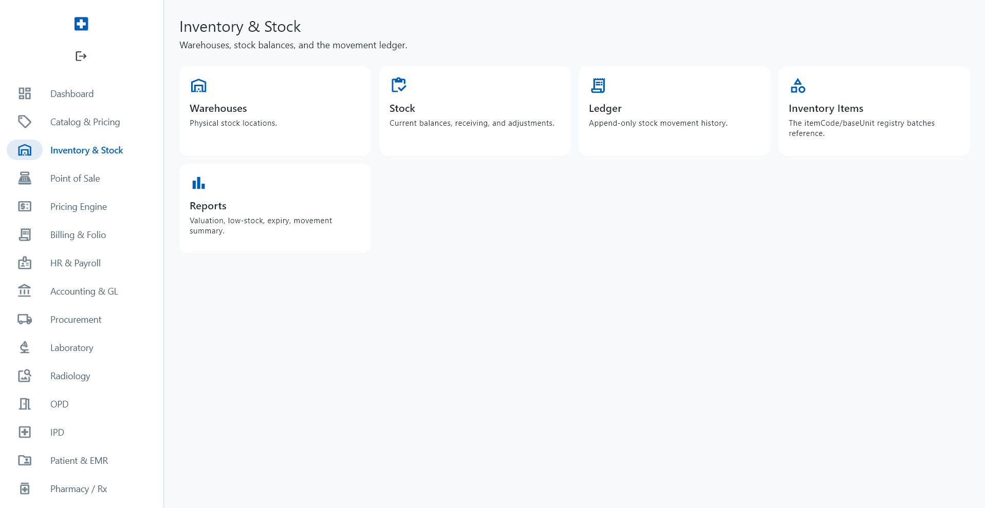
Task: Open HR & Payroll module
Action: pos(76,263)
